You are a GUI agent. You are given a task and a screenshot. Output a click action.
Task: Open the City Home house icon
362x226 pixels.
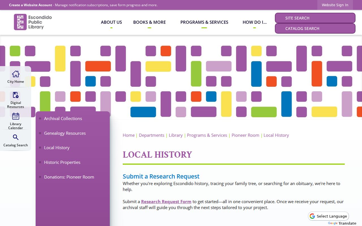(x=16, y=74)
